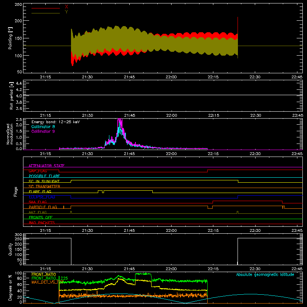Click the Degrees or % axis title

pos(10,287)
